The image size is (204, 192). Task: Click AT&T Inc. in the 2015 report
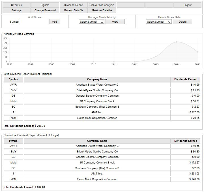[97, 112]
